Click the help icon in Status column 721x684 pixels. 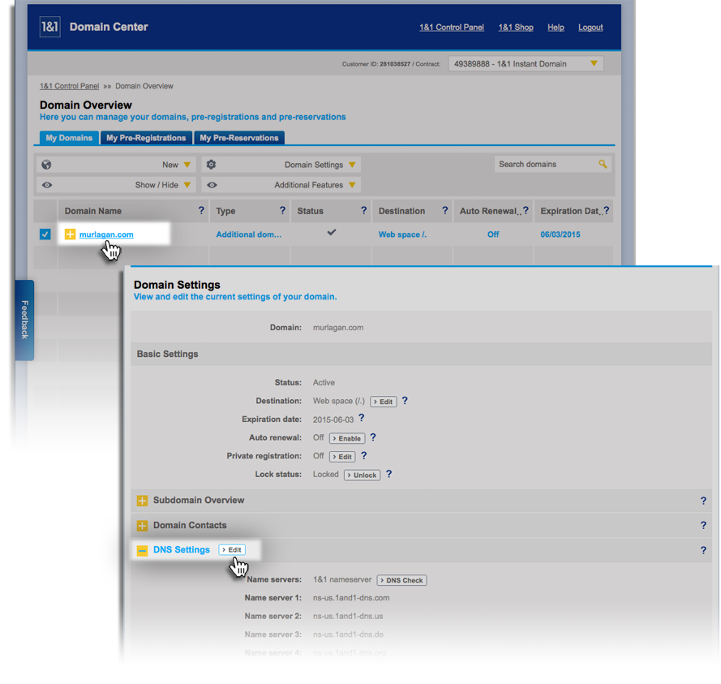(363, 210)
